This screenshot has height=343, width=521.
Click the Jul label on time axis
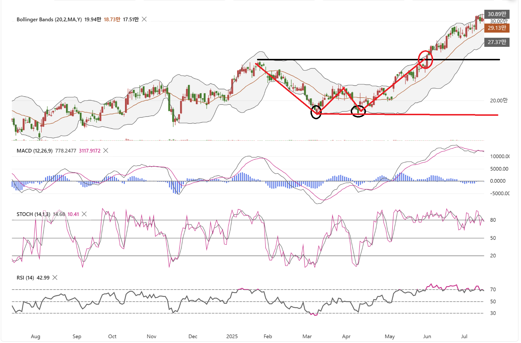tap(464, 336)
